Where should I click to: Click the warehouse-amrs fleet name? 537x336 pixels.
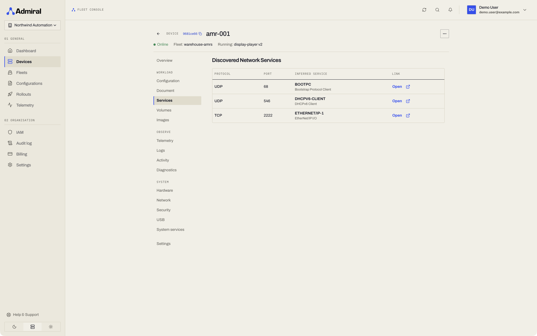[198, 45]
